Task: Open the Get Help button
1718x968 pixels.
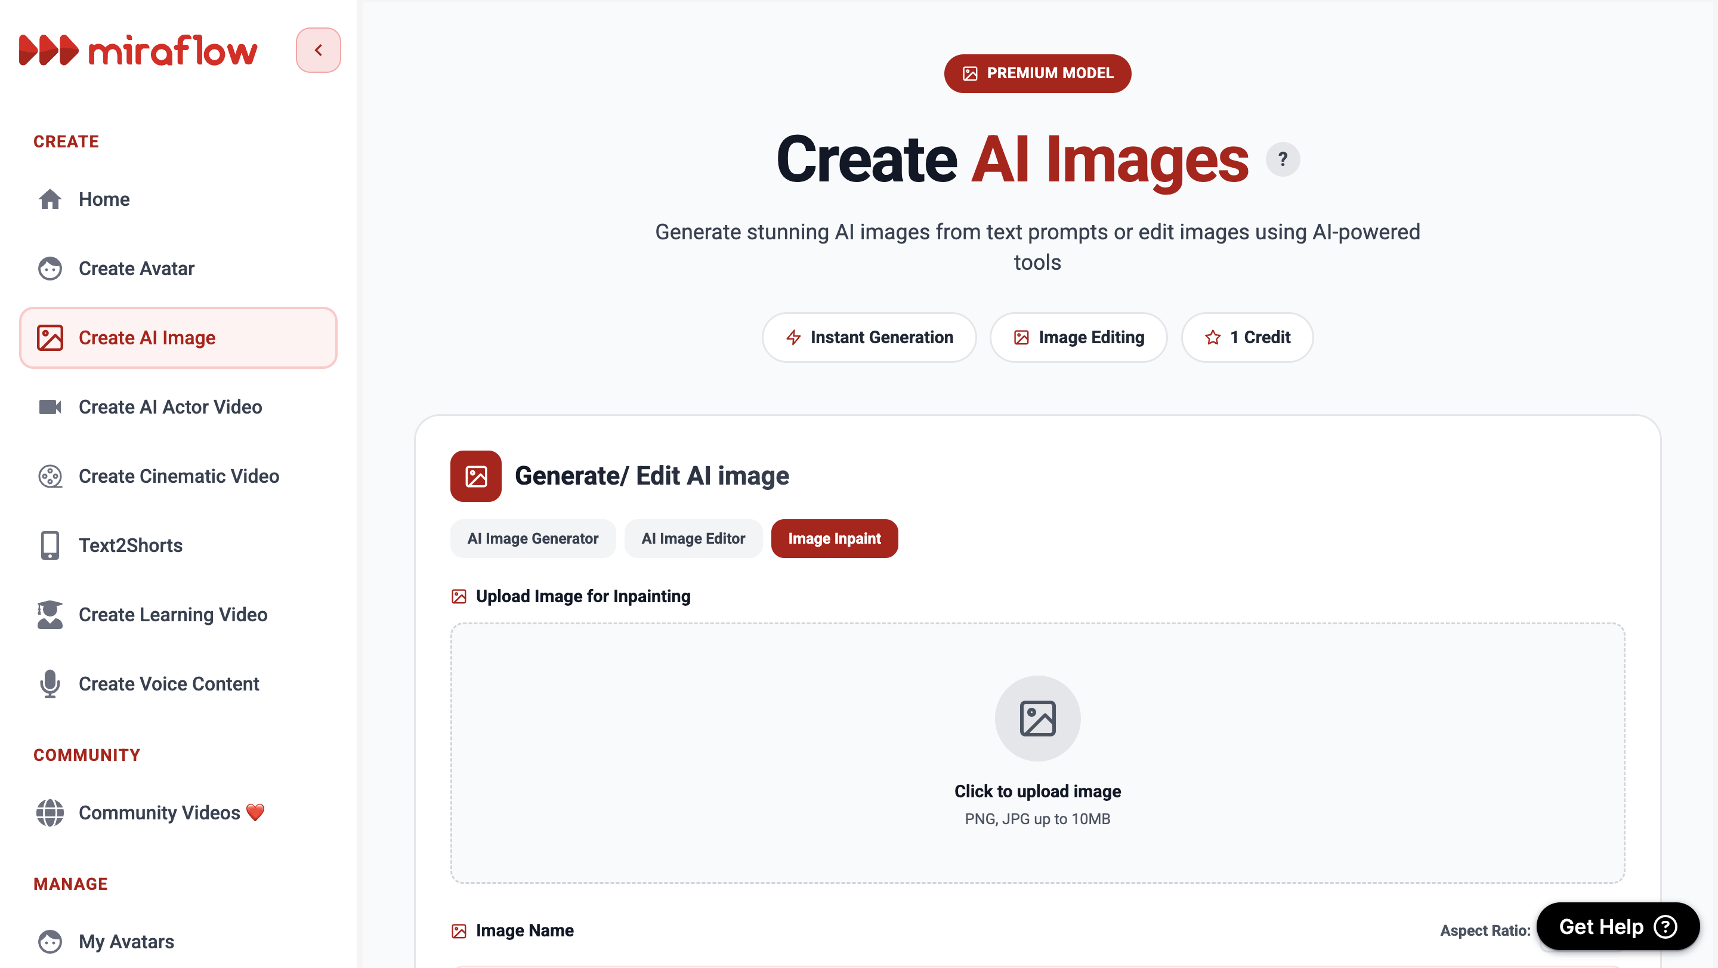Action: click(x=1617, y=926)
